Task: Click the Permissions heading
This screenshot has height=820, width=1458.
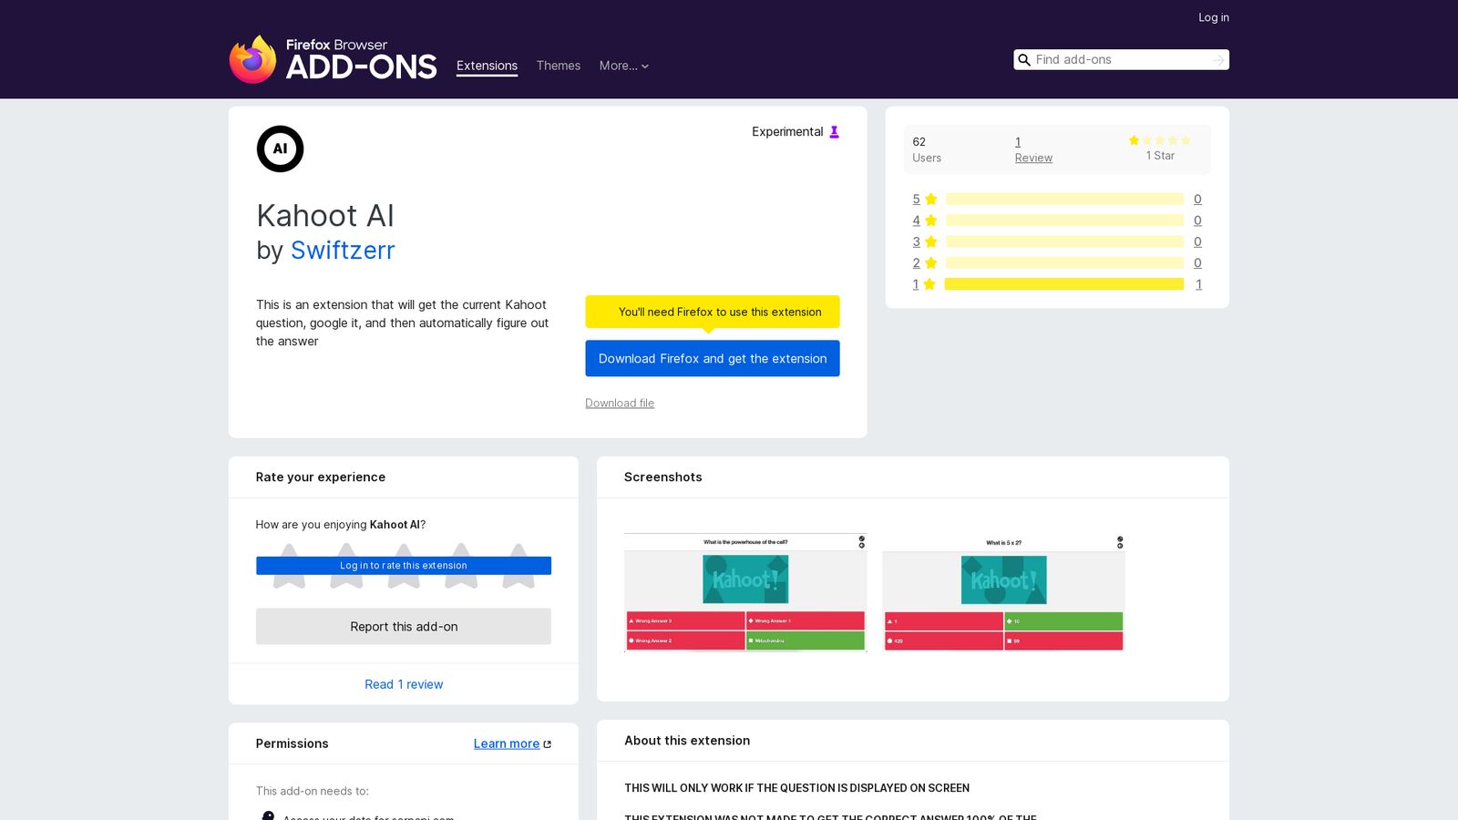Action: 293,743
